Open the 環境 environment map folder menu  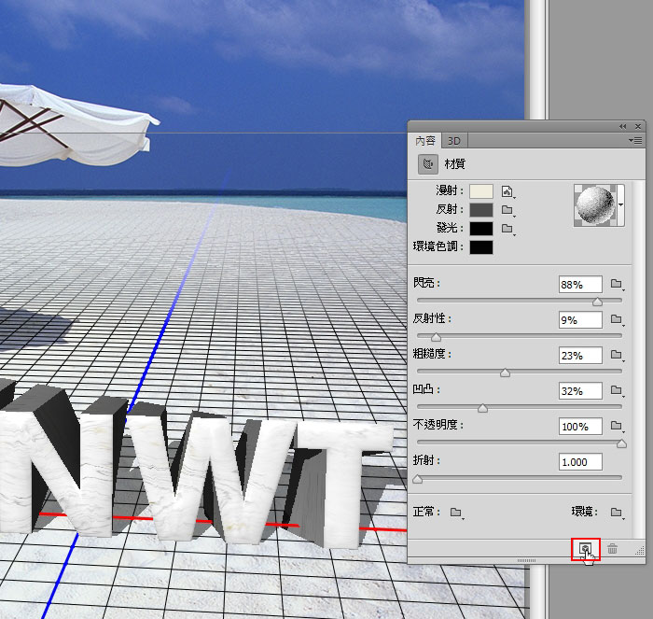(x=616, y=513)
